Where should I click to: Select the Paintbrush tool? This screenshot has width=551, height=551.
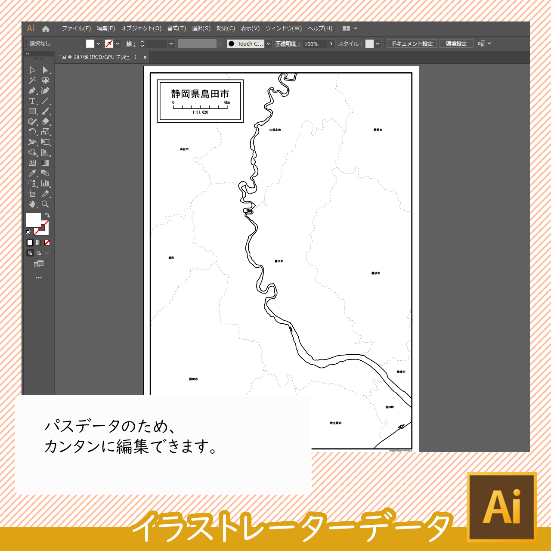click(x=45, y=111)
